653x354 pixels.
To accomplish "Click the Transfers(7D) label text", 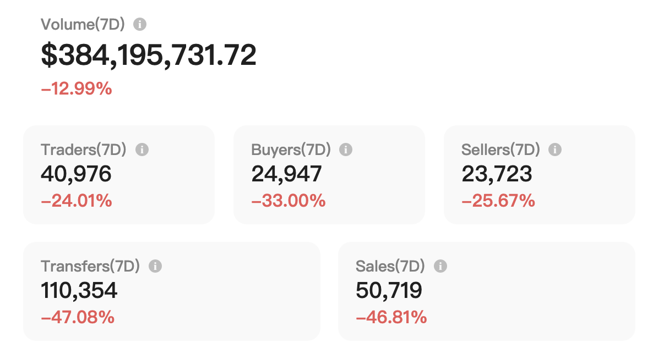I will click(x=90, y=267).
